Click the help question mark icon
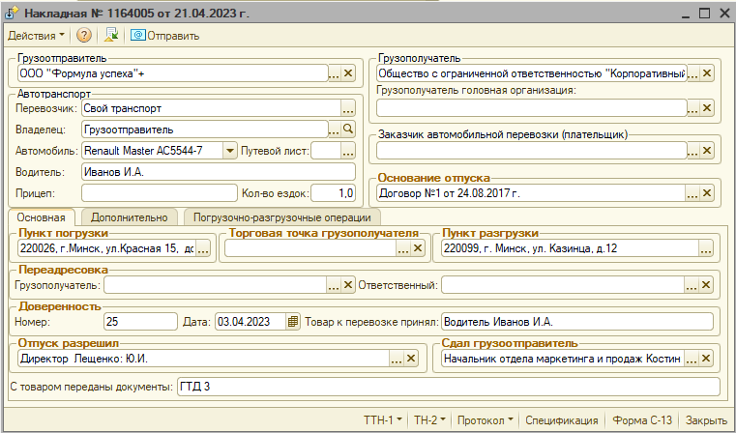736x433 pixels. [x=84, y=36]
